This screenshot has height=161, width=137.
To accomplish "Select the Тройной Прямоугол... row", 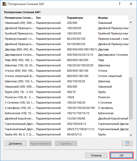I will click(x=66, y=33).
